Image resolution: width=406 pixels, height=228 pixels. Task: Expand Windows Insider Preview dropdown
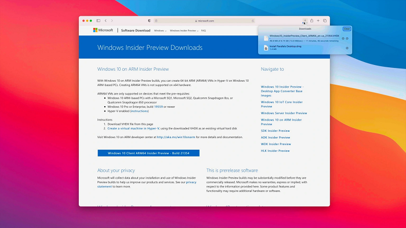click(x=184, y=31)
